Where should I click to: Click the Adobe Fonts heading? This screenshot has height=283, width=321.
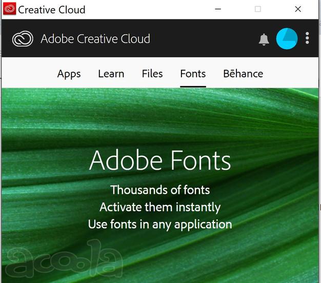160,160
